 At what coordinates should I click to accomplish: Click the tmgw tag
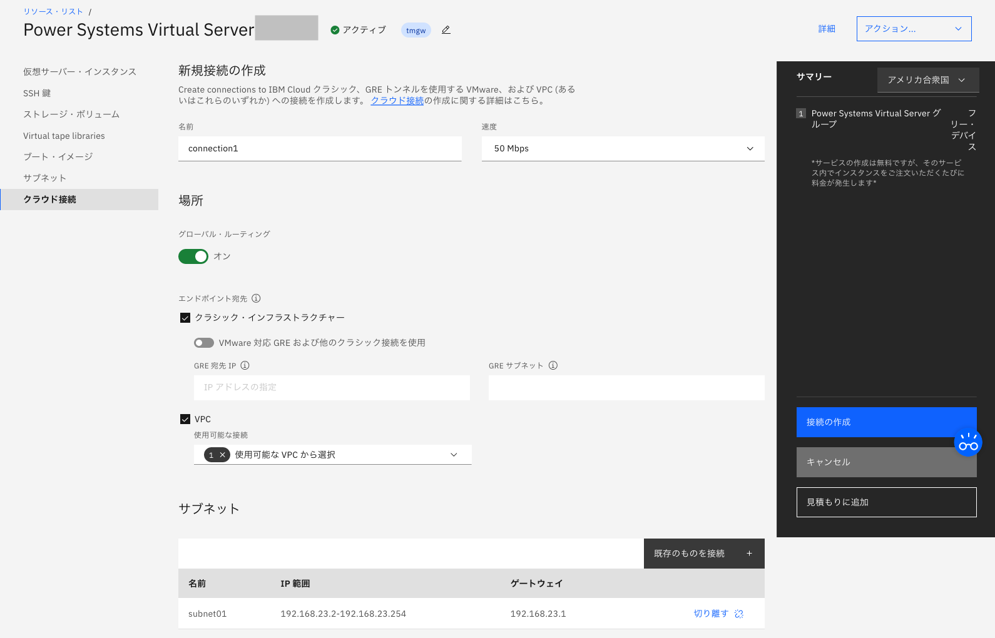416,30
